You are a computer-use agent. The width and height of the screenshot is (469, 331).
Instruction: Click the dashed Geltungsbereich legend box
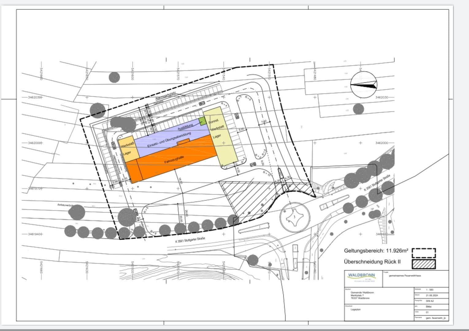(424, 253)
